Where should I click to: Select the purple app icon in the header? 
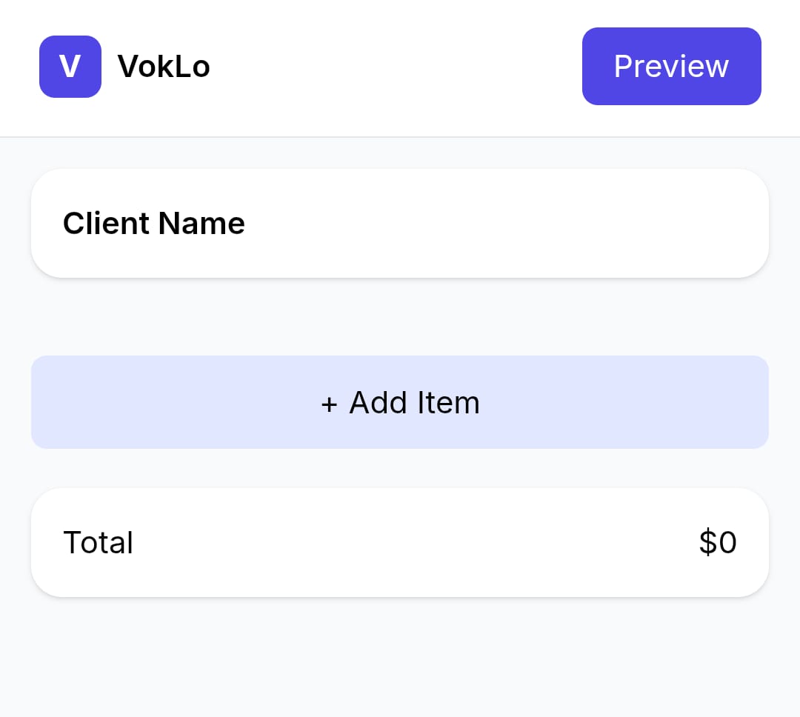(70, 66)
